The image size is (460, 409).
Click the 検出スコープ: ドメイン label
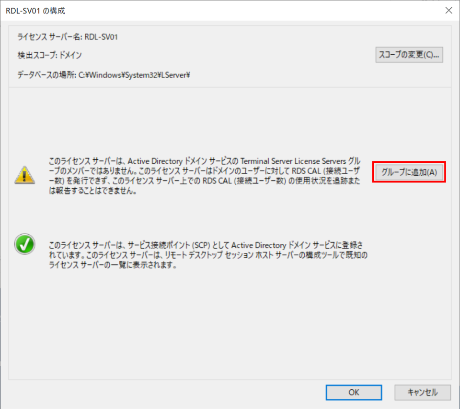[49, 55]
